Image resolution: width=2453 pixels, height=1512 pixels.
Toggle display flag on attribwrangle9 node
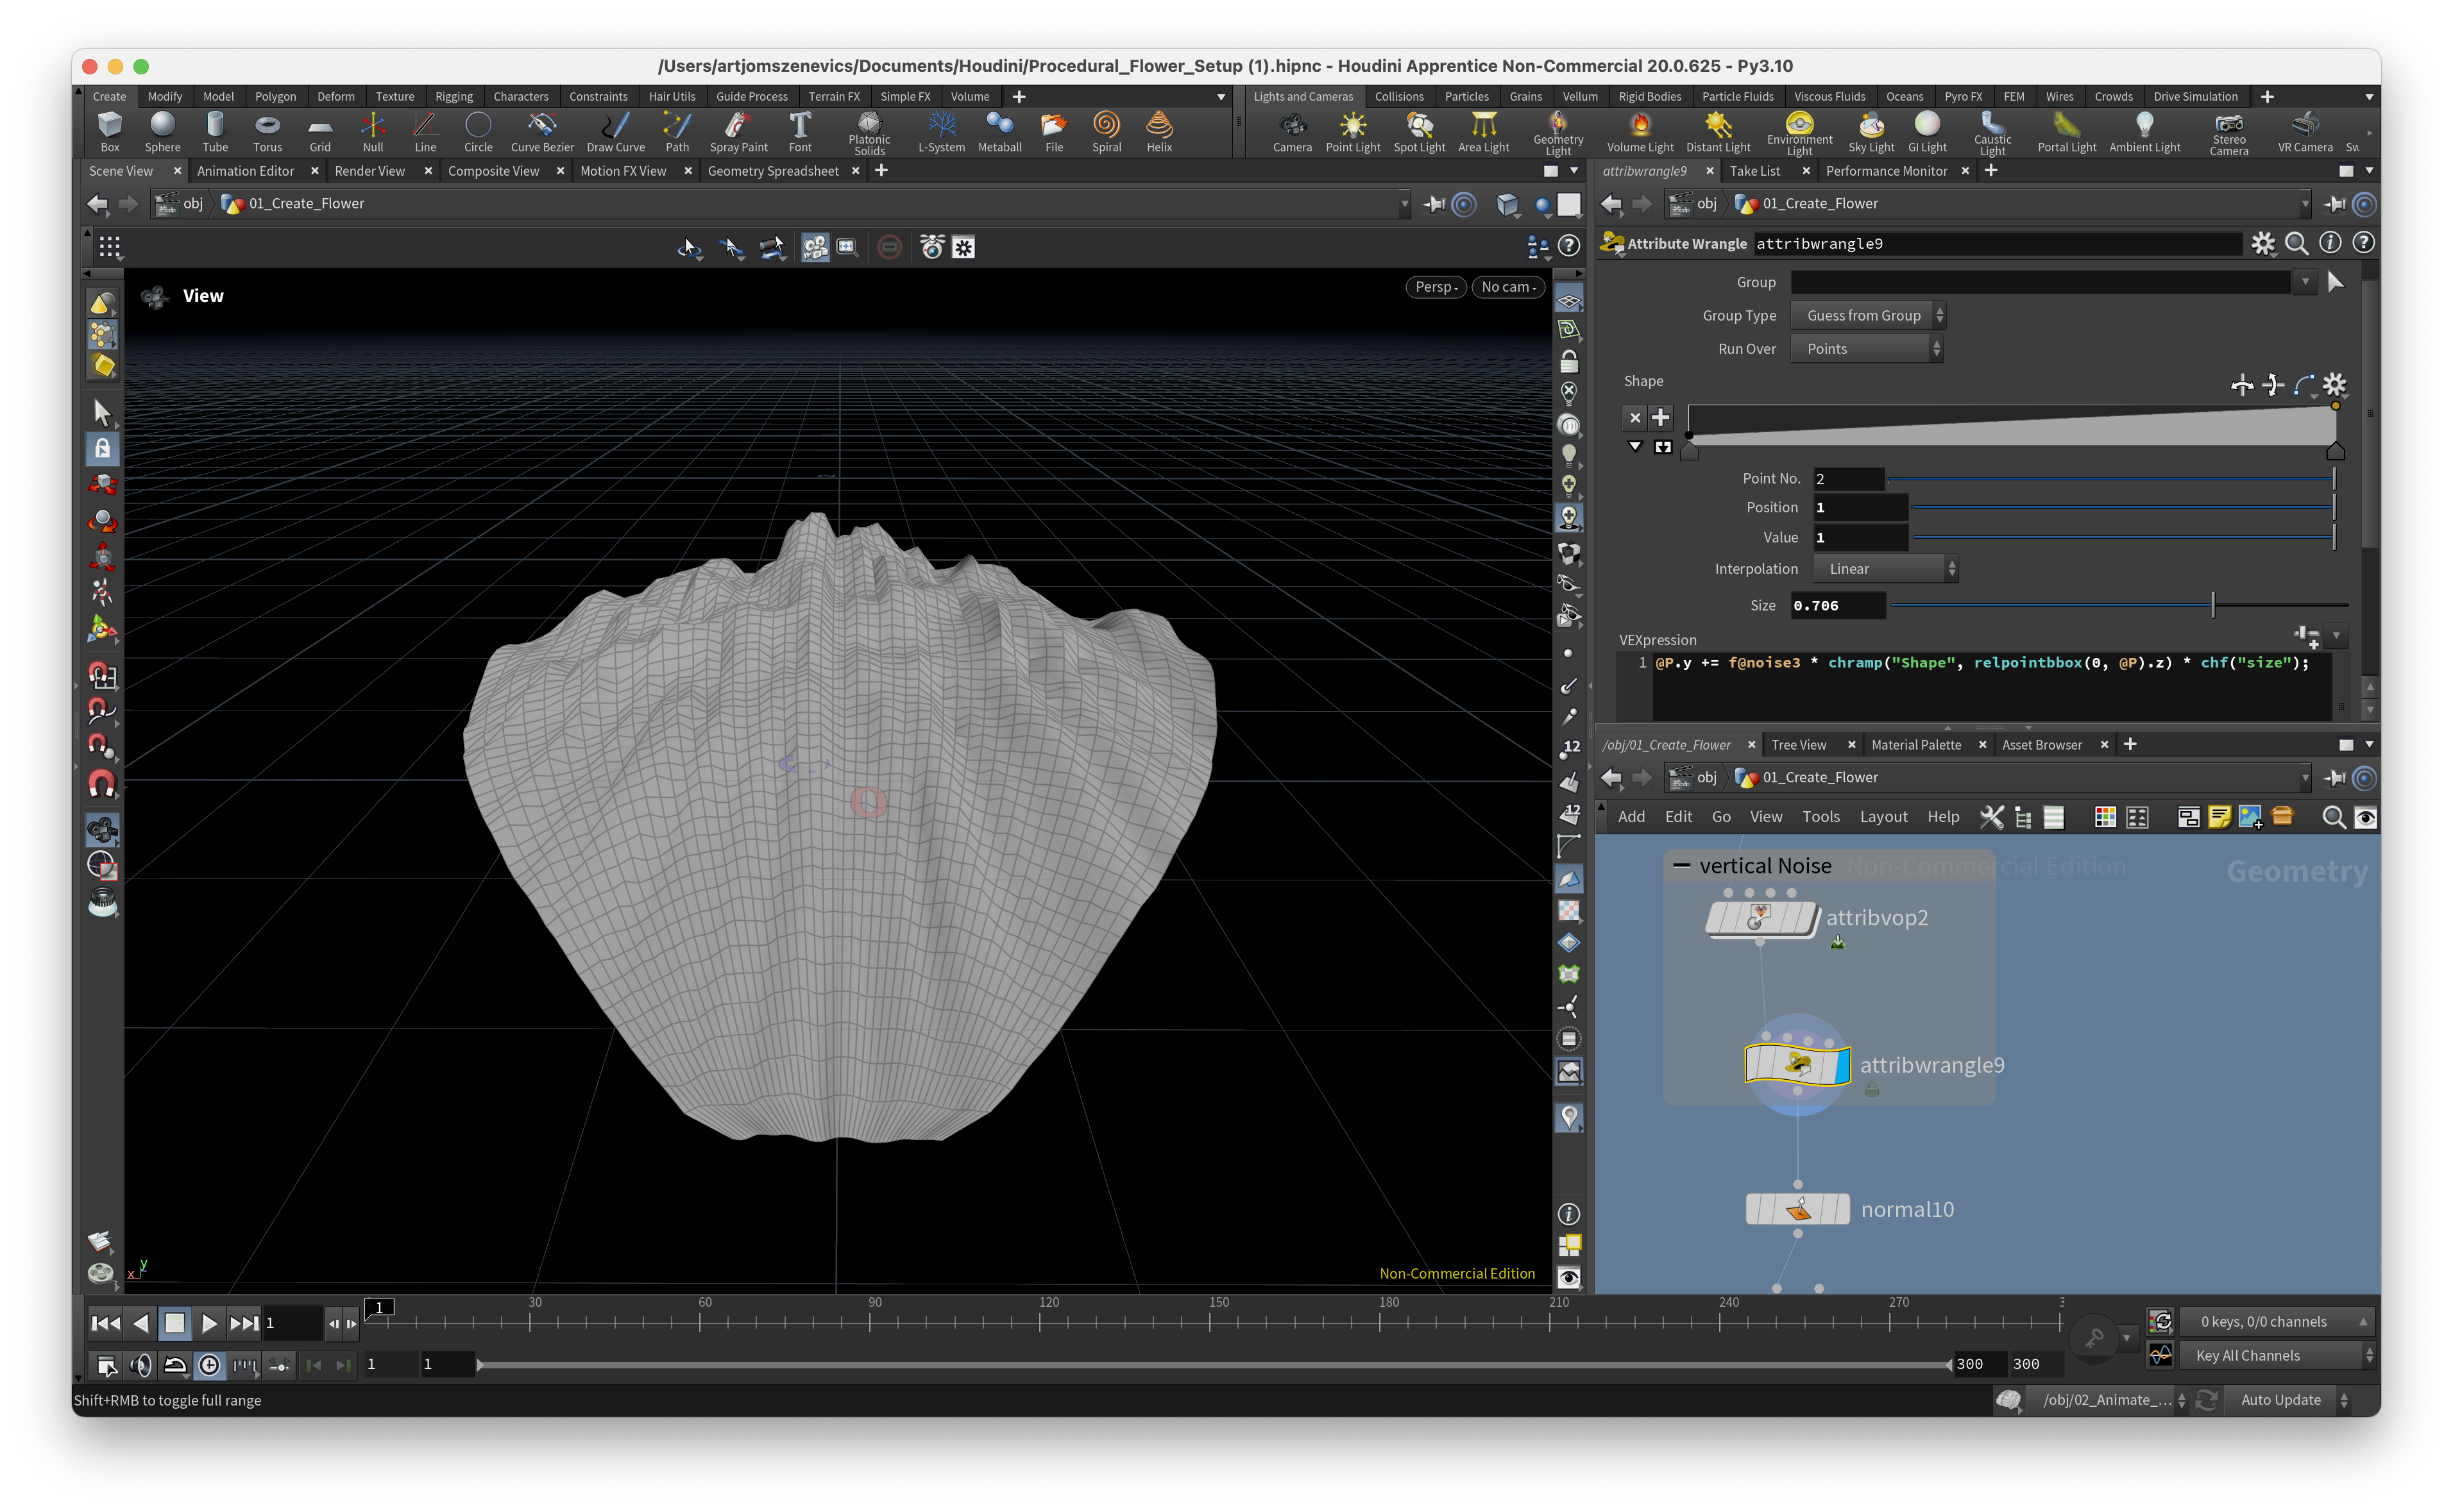tap(1843, 1065)
